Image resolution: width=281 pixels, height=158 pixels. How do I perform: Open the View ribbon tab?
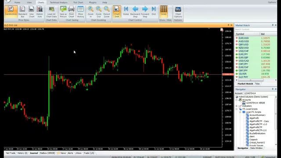pos(29,3)
